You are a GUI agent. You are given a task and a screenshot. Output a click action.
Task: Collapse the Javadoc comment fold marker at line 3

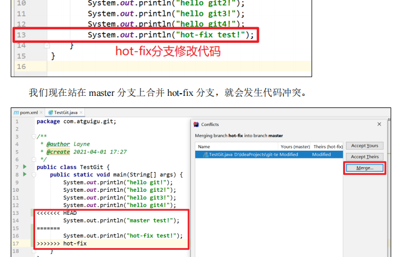[33, 136]
